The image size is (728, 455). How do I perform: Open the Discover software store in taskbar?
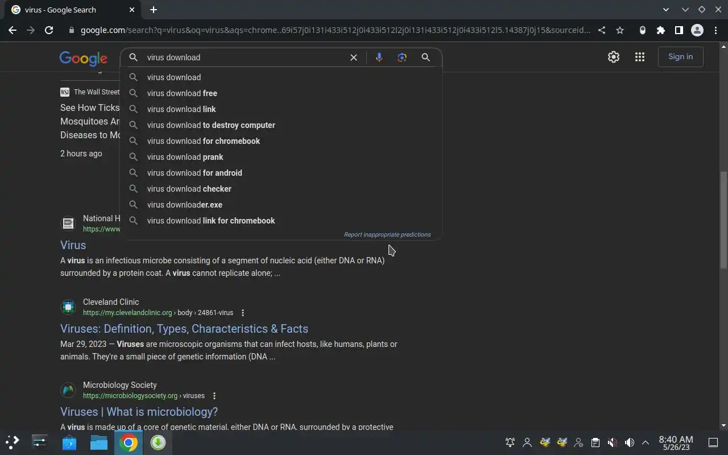pos(69,442)
